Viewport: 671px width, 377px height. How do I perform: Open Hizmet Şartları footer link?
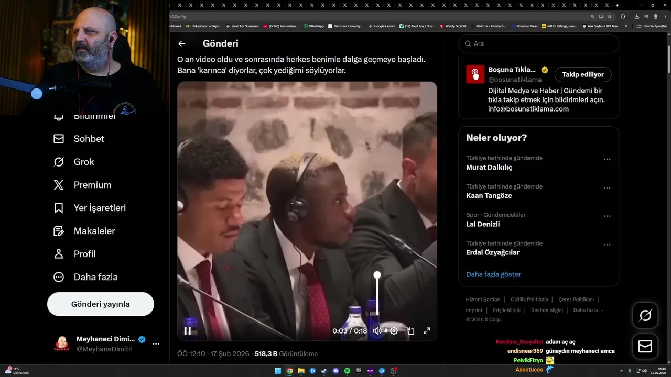click(x=483, y=300)
